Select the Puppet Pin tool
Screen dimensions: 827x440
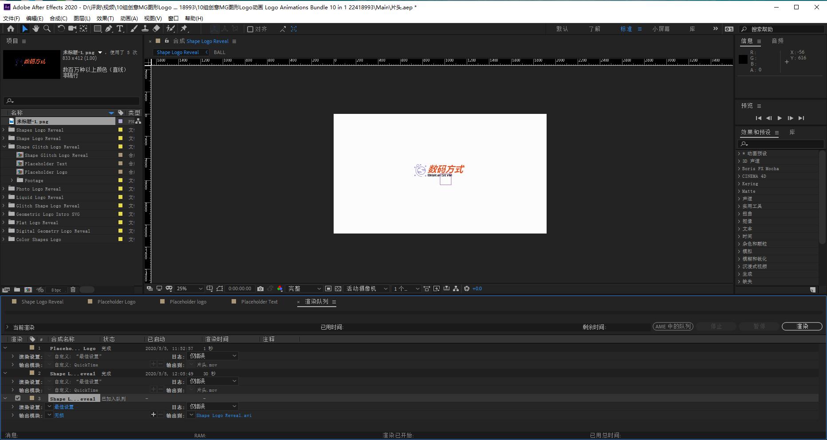[x=184, y=29]
